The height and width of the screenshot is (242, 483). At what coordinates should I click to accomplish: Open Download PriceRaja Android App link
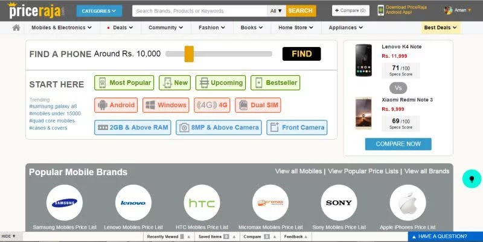point(406,10)
